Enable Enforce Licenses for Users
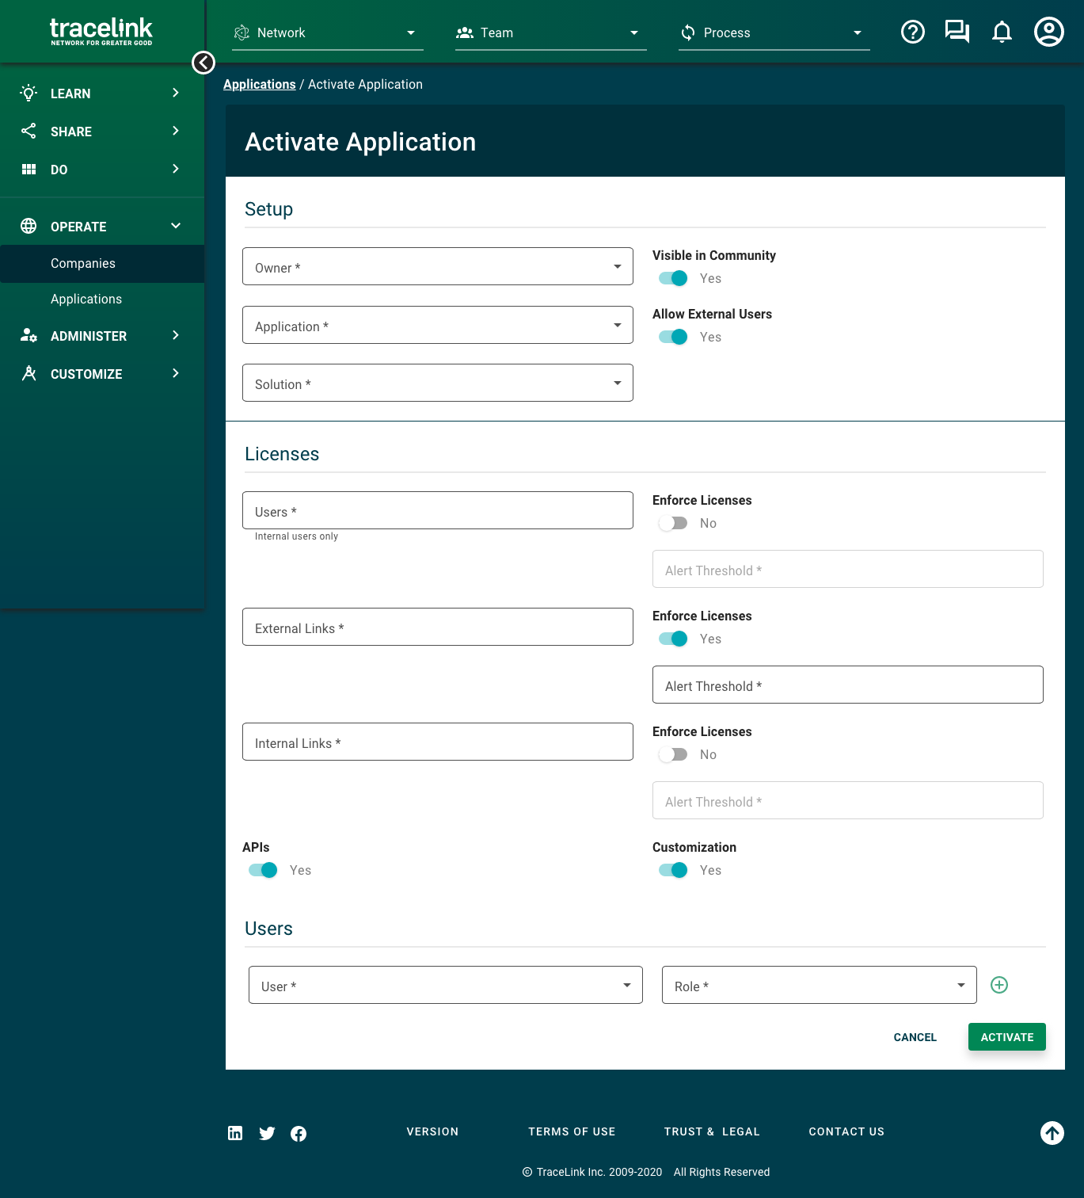Screen dimensions: 1084x1198 click(x=673, y=523)
